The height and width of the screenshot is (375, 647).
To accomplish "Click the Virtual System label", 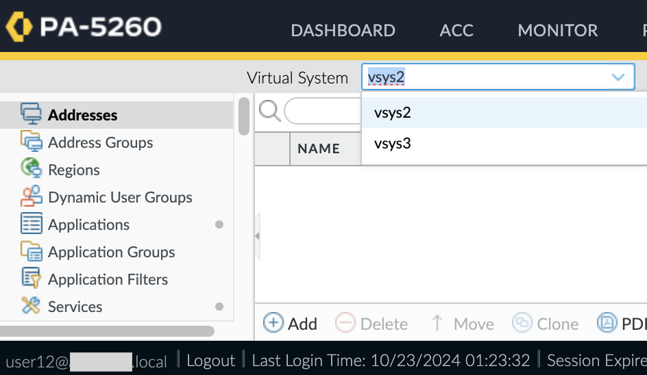I will pos(297,78).
